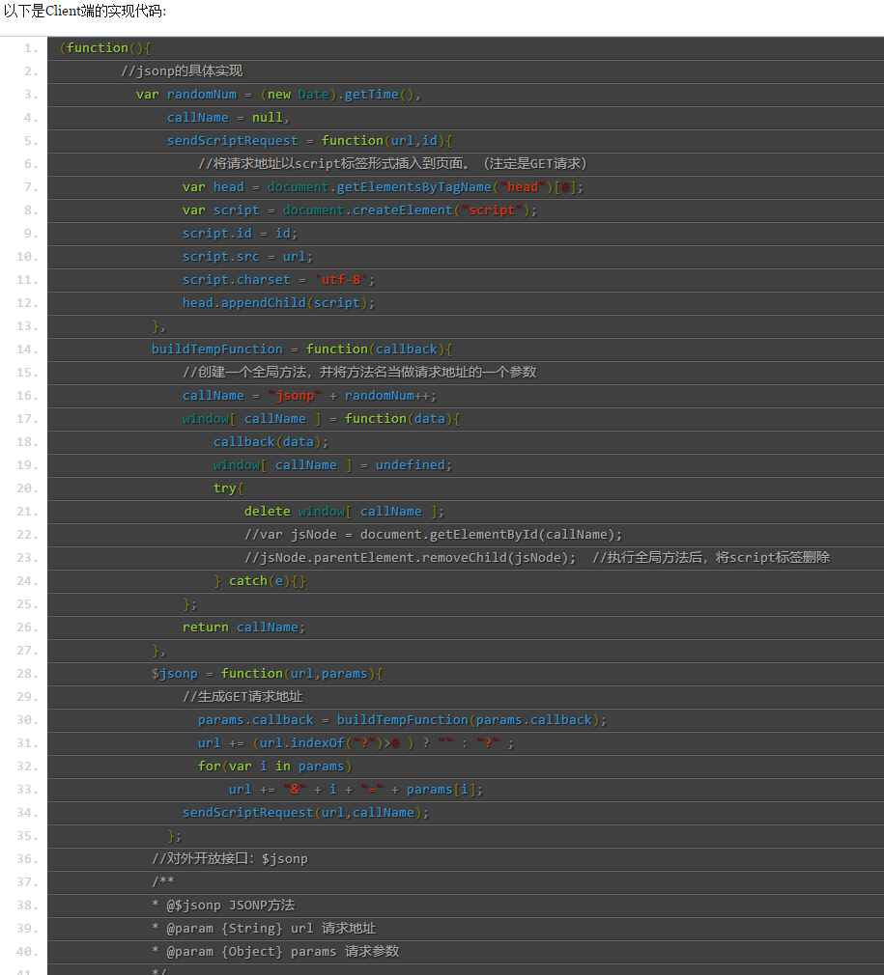
Task: Click the 'try{' keyword line
Action: click(228, 488)
